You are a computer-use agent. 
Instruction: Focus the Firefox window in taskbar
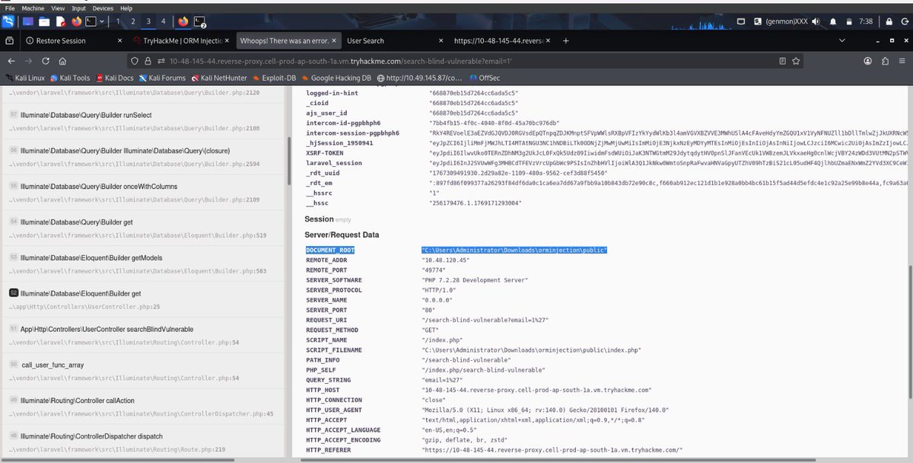pos(183,21)
